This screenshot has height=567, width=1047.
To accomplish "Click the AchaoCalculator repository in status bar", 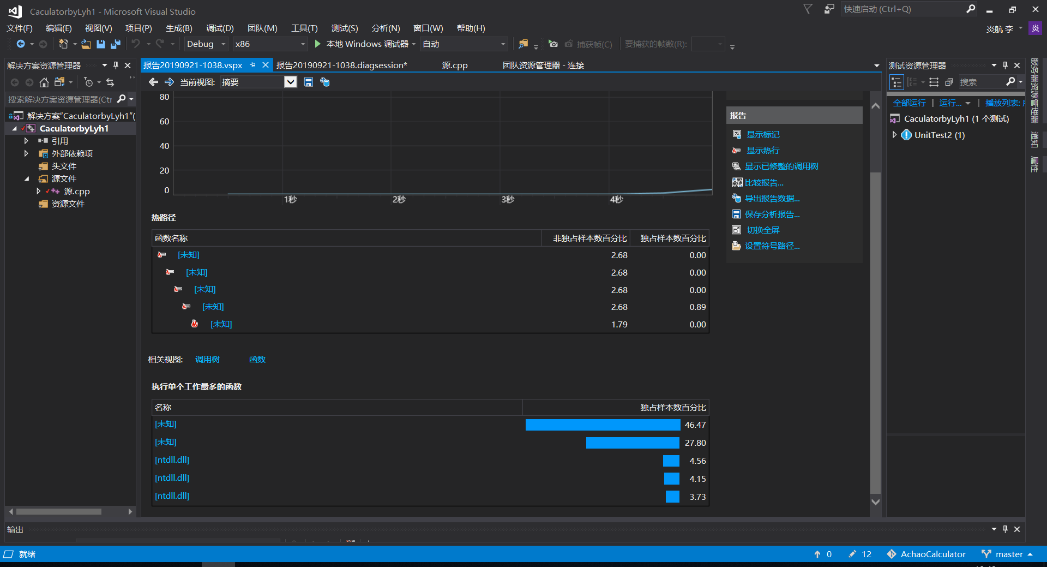I will pos(926,554).
